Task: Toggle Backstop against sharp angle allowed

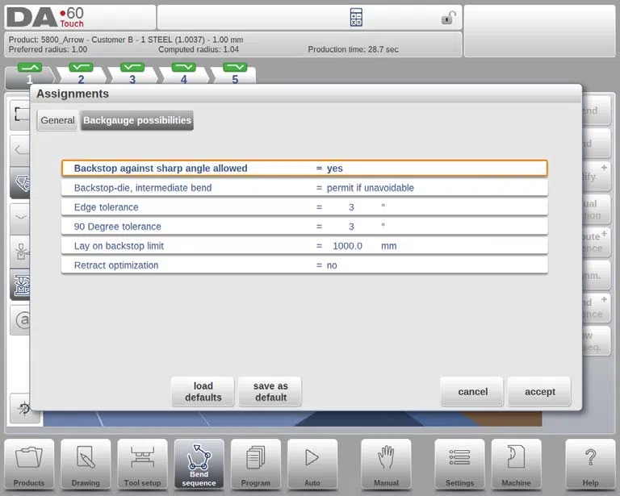Action: point(304,169)
